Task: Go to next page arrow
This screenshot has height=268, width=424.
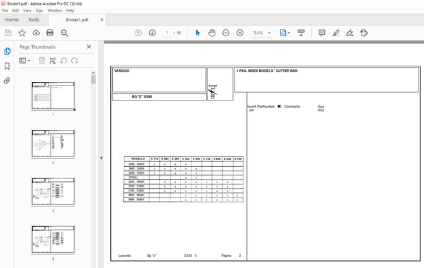Action: [153, 33]
